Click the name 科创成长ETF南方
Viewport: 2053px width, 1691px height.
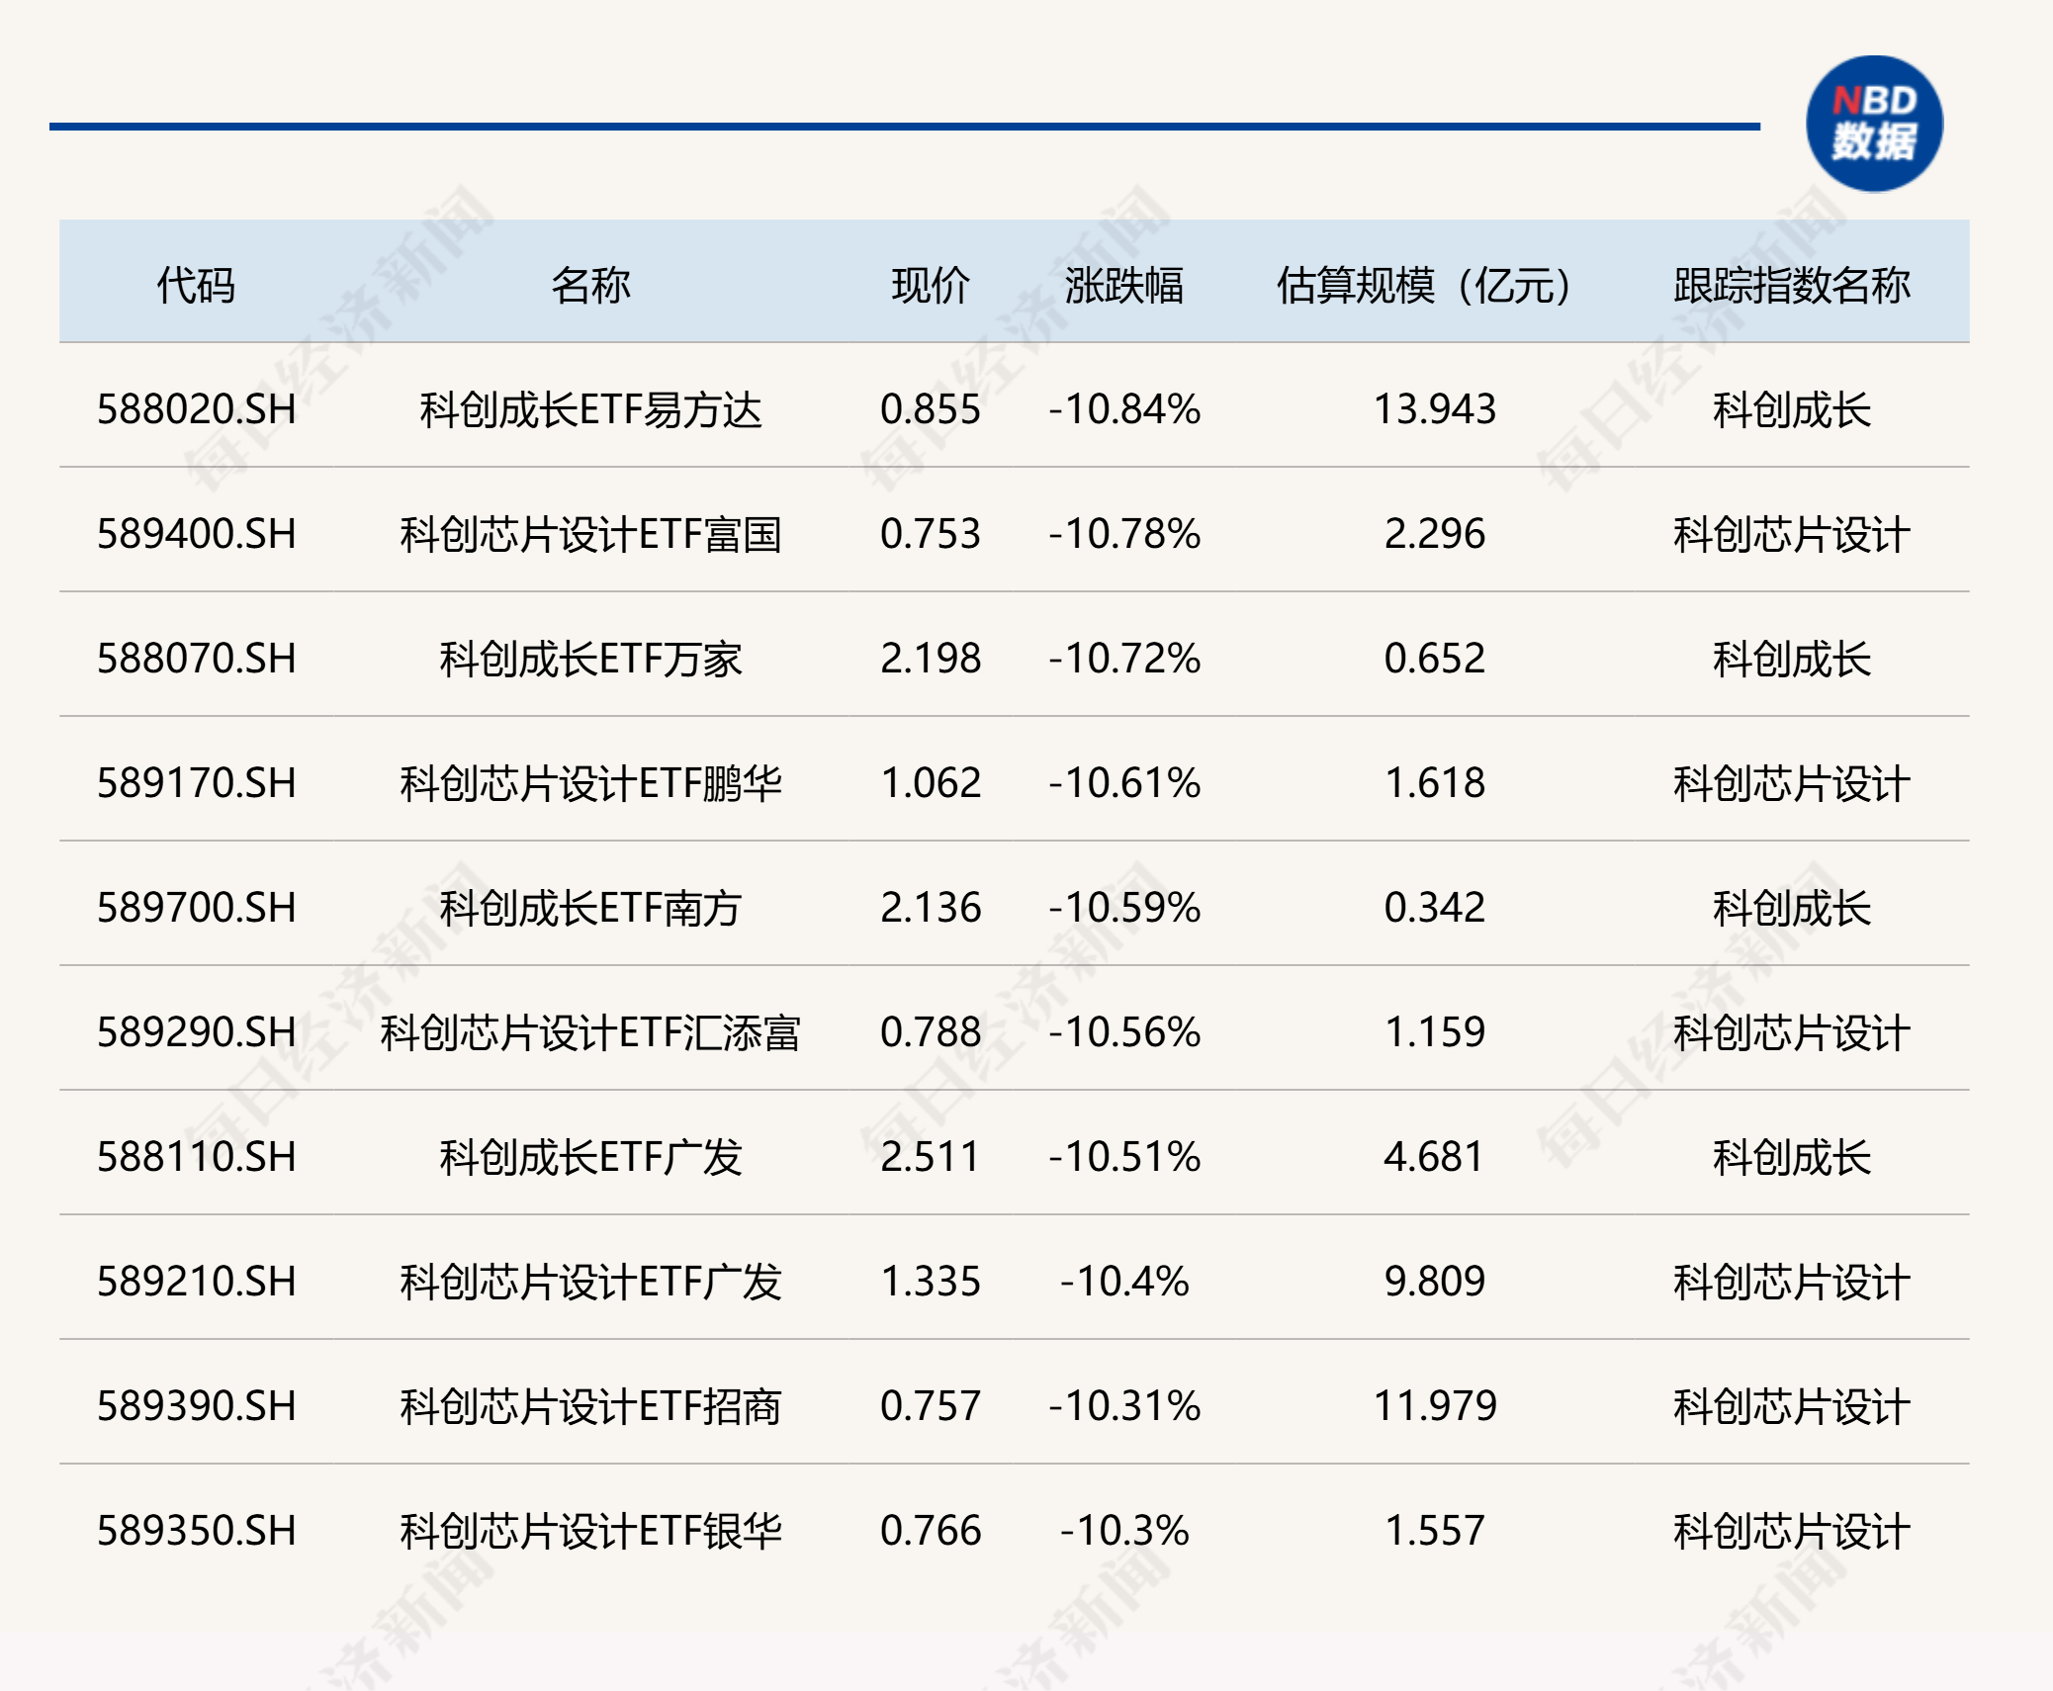pyautogui.click(x=590, y=908)
